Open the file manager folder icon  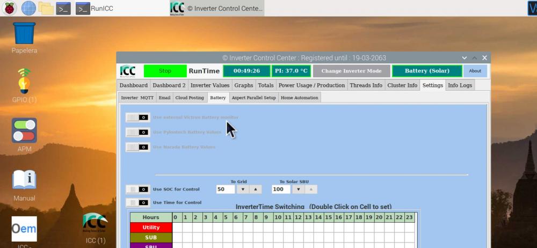[x=46, y=8]
